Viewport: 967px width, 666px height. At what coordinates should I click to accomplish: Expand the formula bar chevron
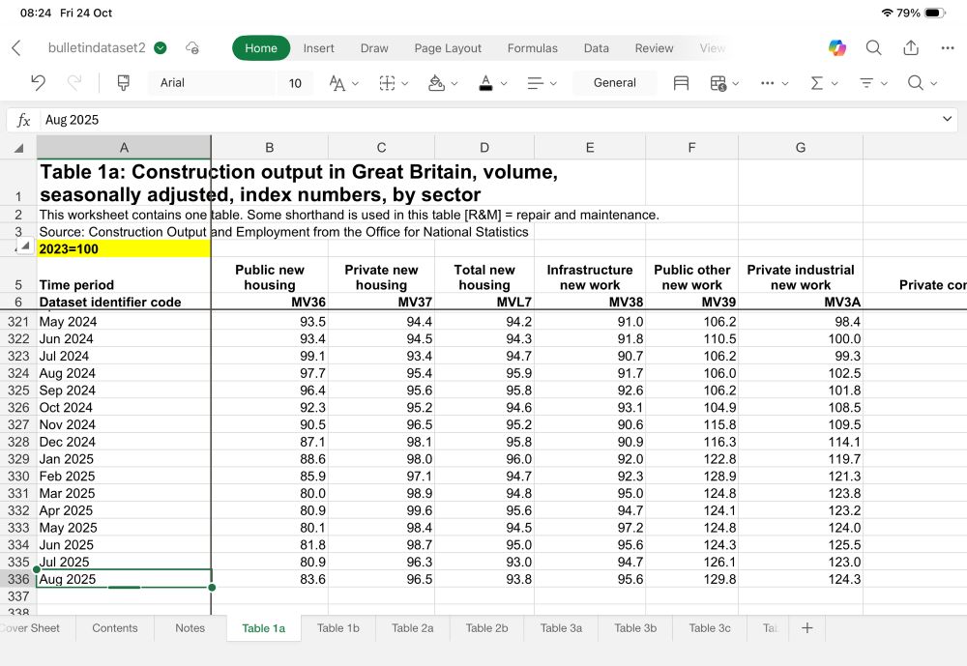[945, 118]
